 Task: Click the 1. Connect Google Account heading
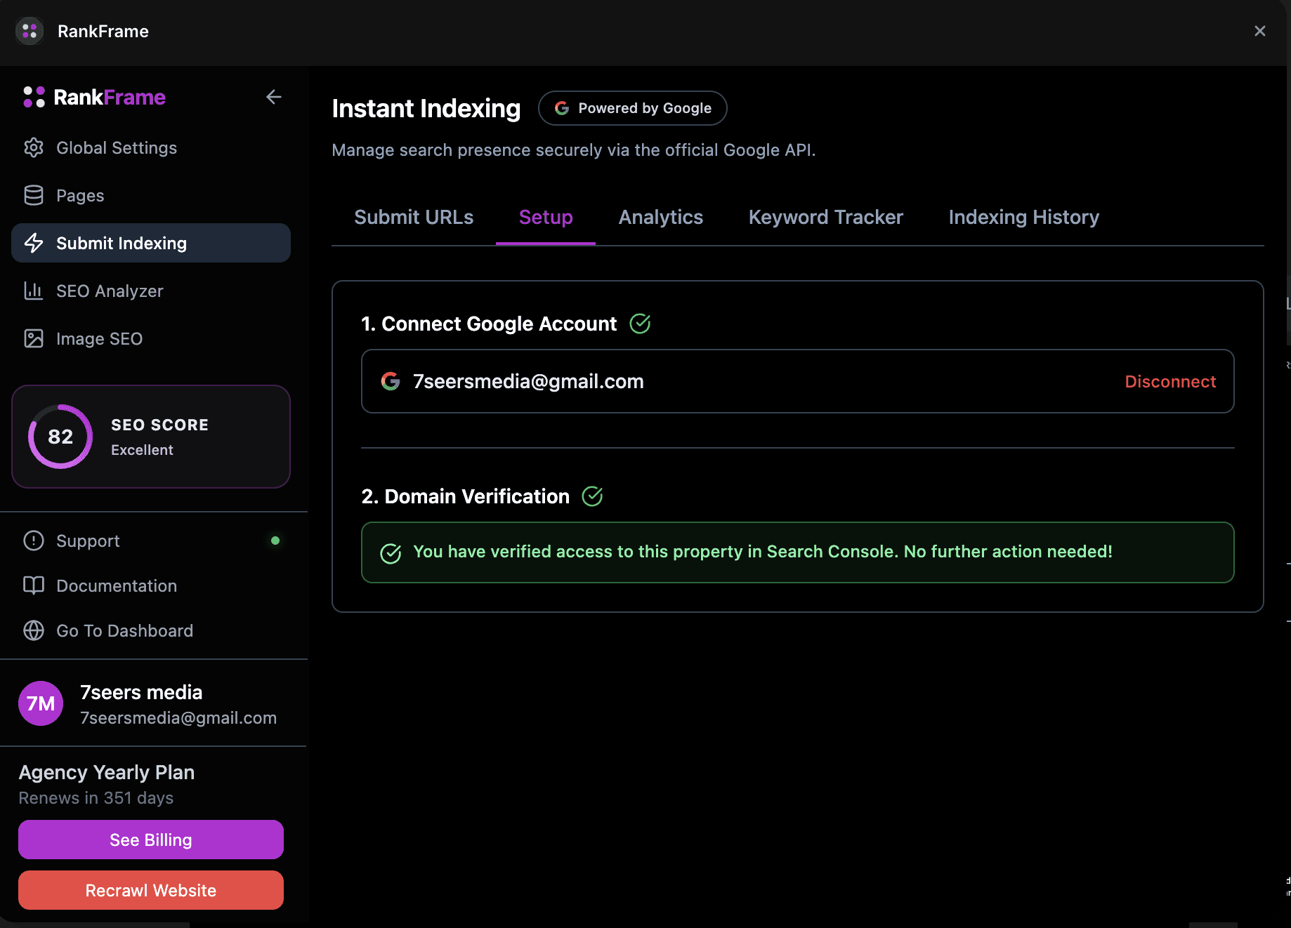[489, 324]
